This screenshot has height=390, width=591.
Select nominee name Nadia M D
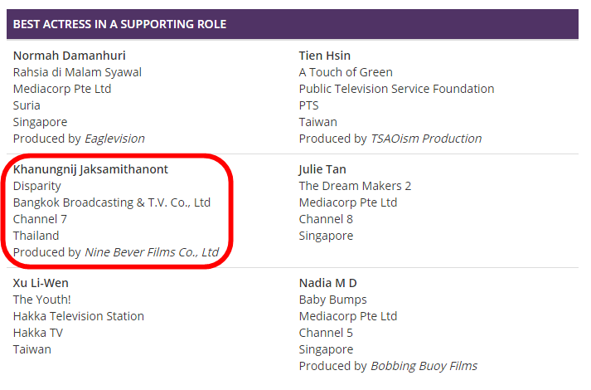328,283
